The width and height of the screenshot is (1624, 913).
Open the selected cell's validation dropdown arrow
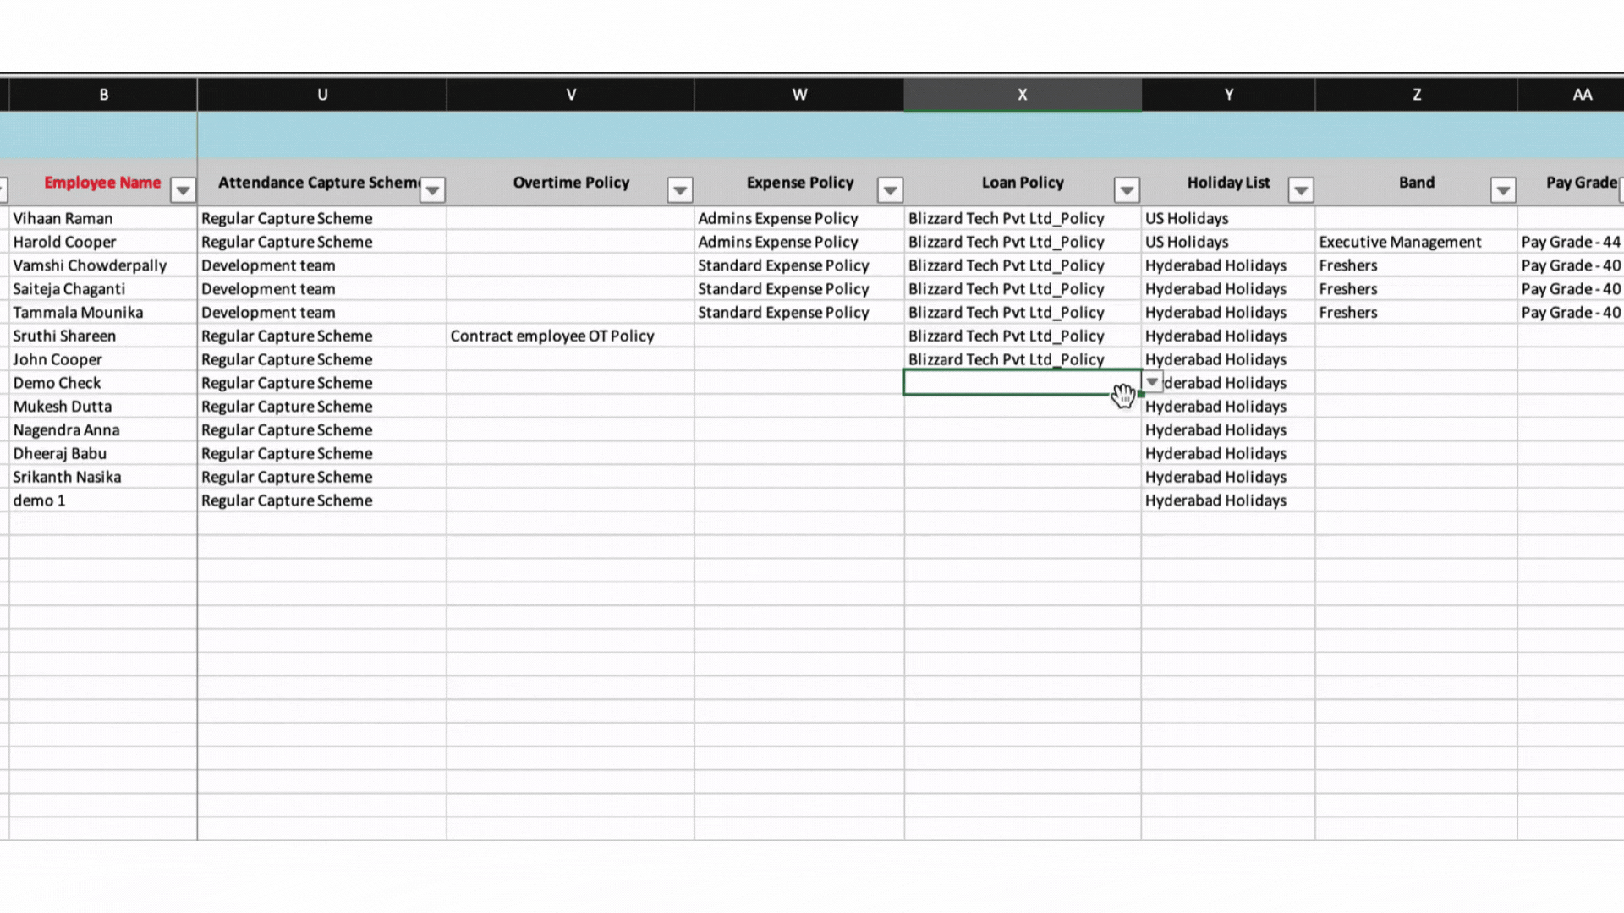pyautogui.click(x=1152, y=382)
